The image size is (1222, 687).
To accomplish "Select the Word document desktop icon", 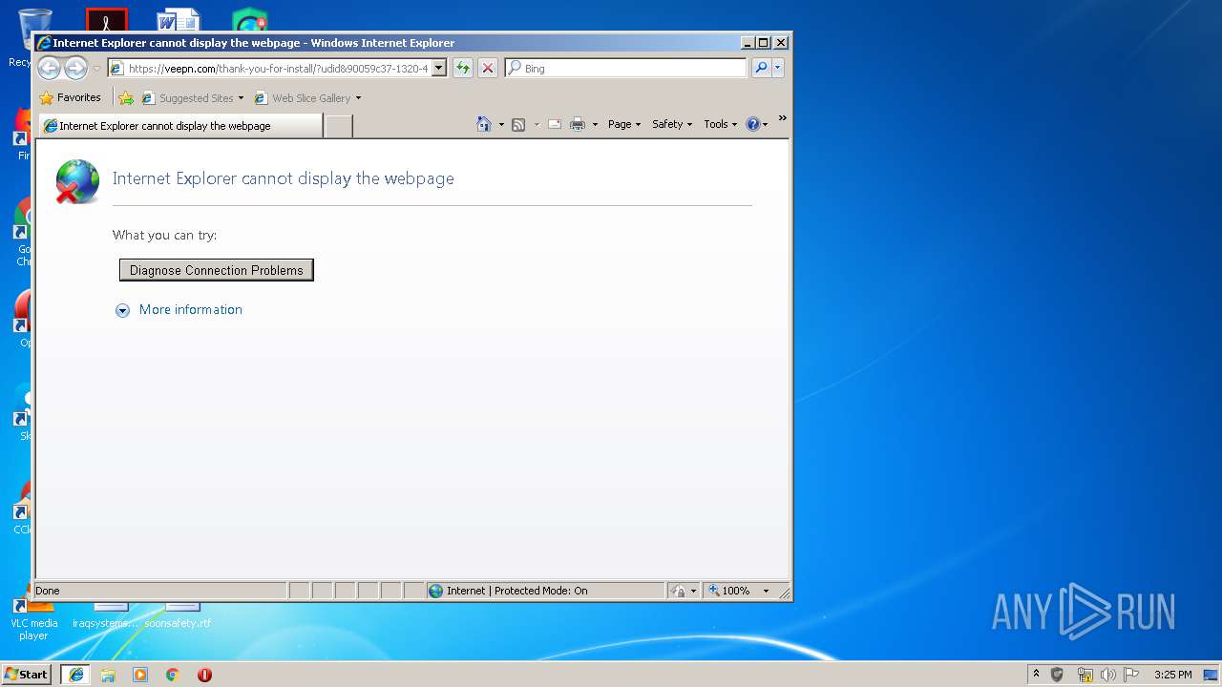I will tap(179, 21).
